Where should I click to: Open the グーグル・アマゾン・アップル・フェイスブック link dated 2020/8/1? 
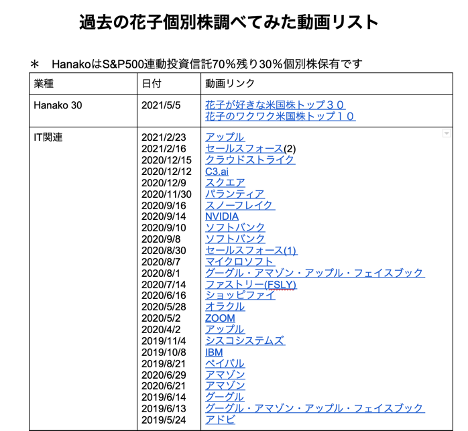[x=315, y=273]
